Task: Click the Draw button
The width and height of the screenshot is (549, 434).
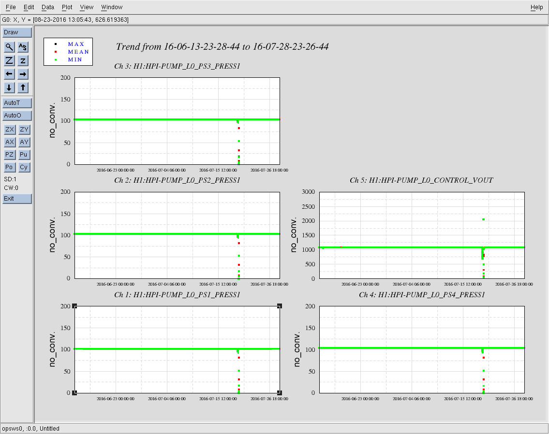Action: [17, 32]
